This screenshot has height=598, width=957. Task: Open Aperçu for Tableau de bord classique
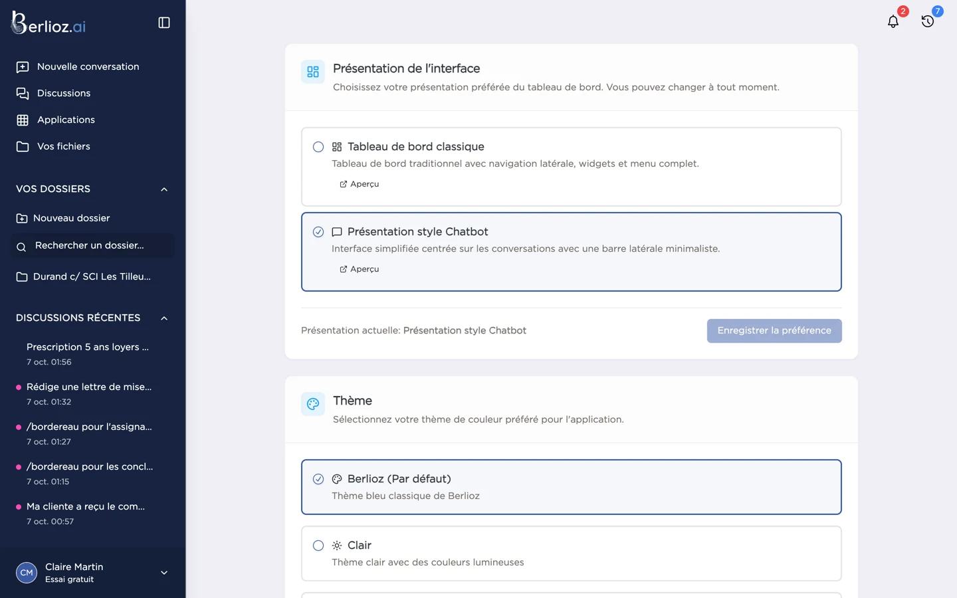click(360, 184)
